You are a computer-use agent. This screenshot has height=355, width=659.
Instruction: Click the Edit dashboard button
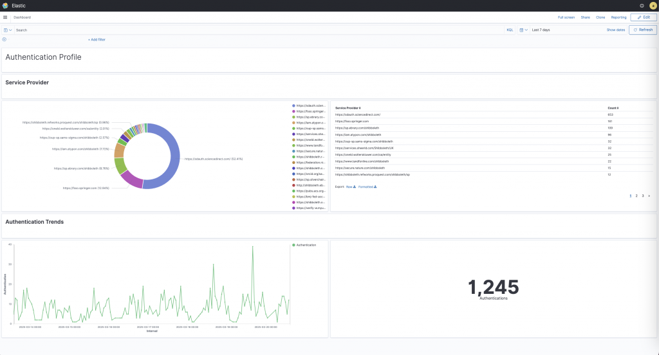point(644,17)
